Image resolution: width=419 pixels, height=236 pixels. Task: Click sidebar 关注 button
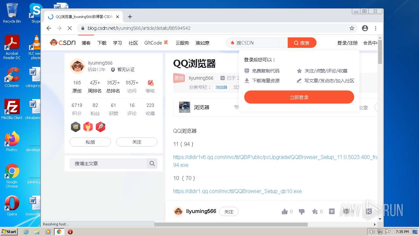[x=137, y=142]
